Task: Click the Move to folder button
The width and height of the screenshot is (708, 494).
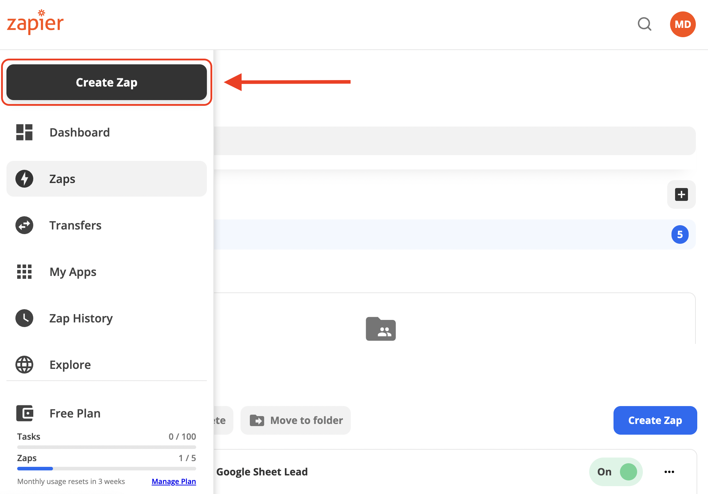Action: (296, 420)
